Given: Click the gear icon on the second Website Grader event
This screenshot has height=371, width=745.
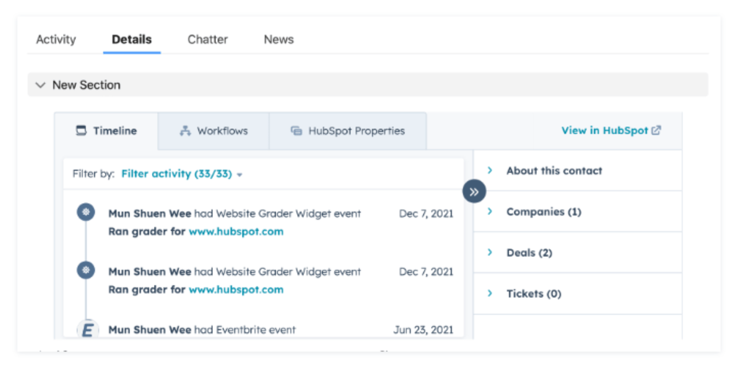Looking at the screenshot, I should (x=85, y=271).
